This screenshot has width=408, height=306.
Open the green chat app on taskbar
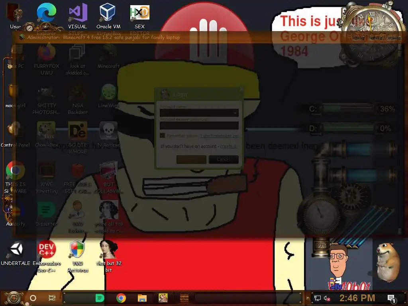pyautogui.click(x=100, y=298)
